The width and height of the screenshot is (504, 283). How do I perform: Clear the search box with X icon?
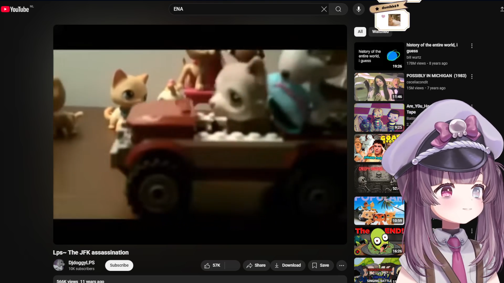point(324,9)
